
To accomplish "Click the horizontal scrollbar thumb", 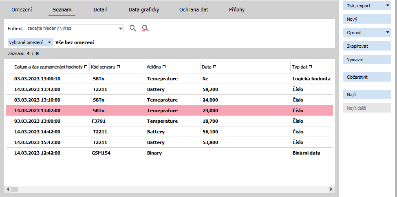I will coord(14,189).
